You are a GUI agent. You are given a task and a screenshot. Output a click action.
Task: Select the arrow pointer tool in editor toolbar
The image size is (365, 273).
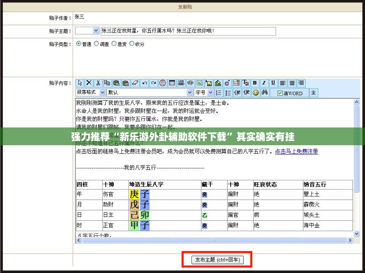click(80, 83)
